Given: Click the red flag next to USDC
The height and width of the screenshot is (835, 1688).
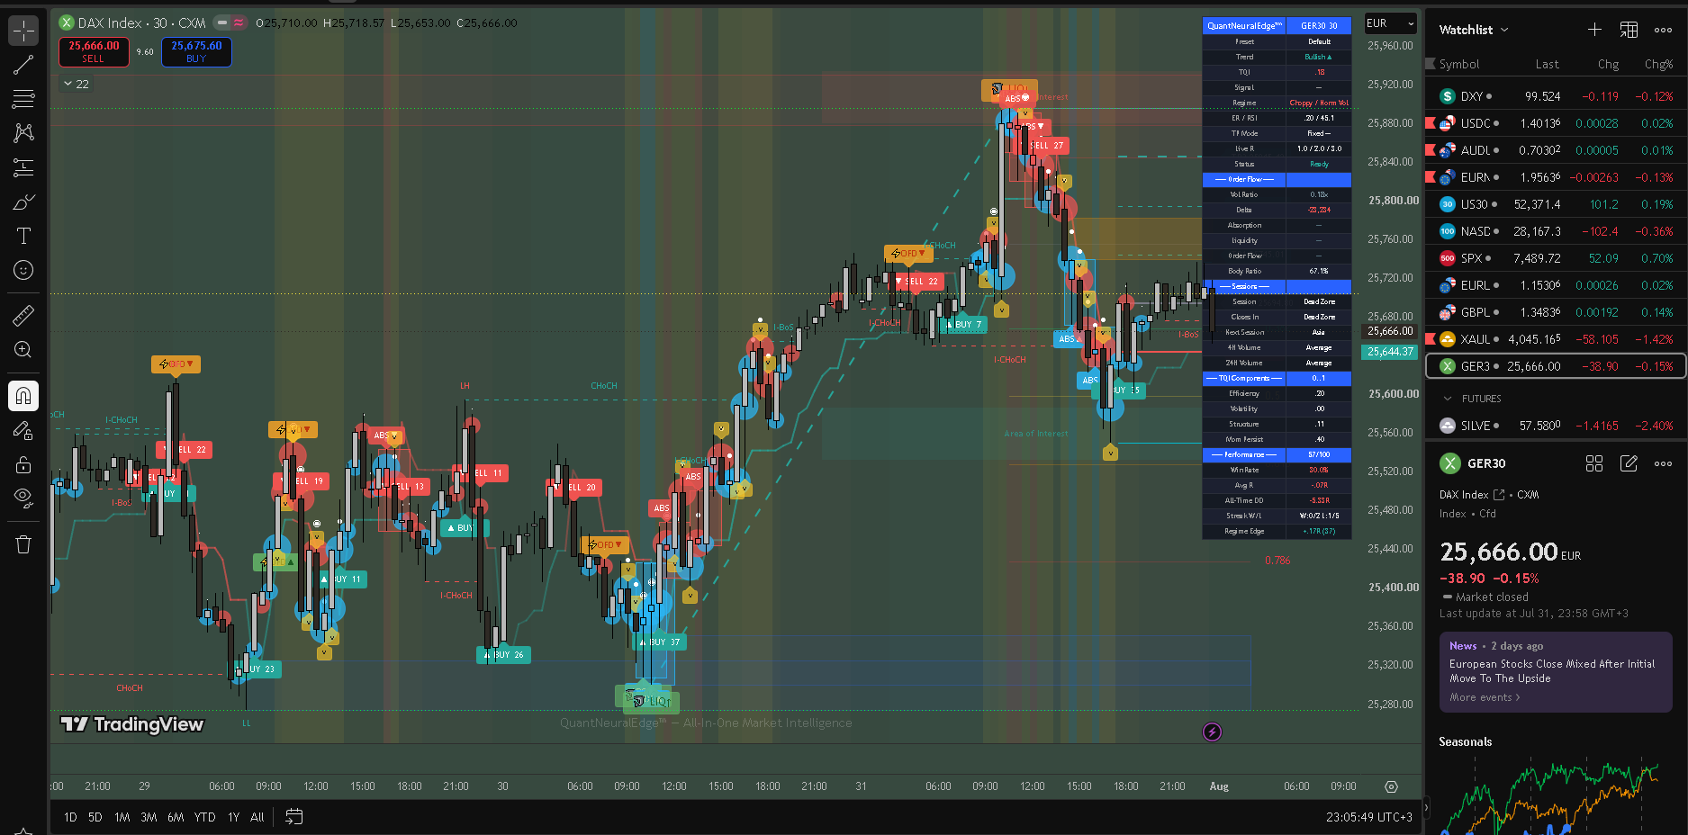Looking at the screenshot, I should (x=1431, y=123).
